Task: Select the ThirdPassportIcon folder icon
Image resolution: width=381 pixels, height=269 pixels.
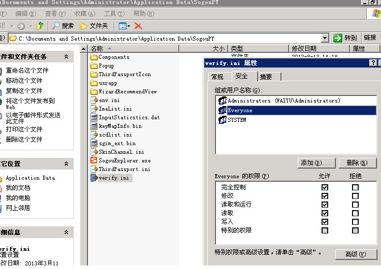Action: (x=94, y=74)
